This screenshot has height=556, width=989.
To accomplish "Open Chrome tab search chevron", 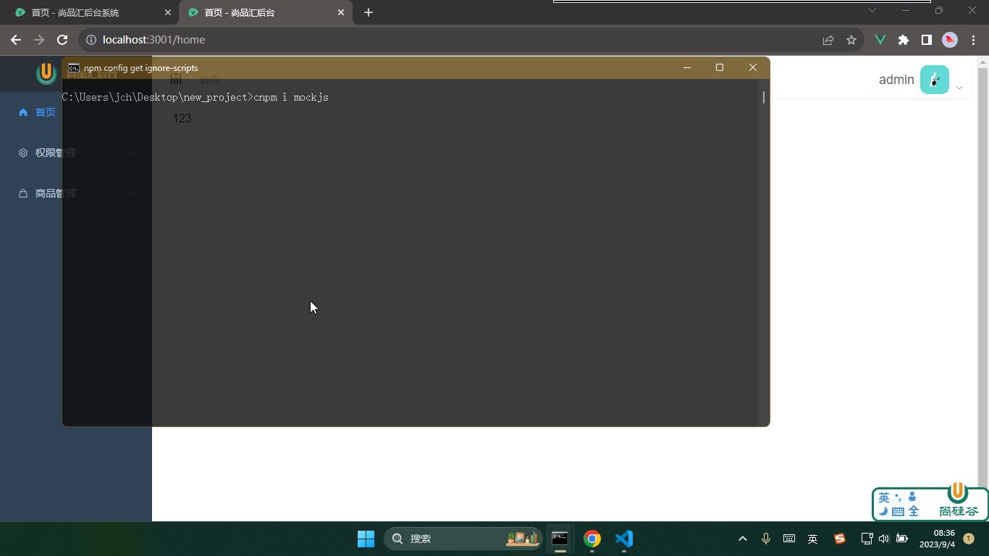I will (x=872, y=10).
